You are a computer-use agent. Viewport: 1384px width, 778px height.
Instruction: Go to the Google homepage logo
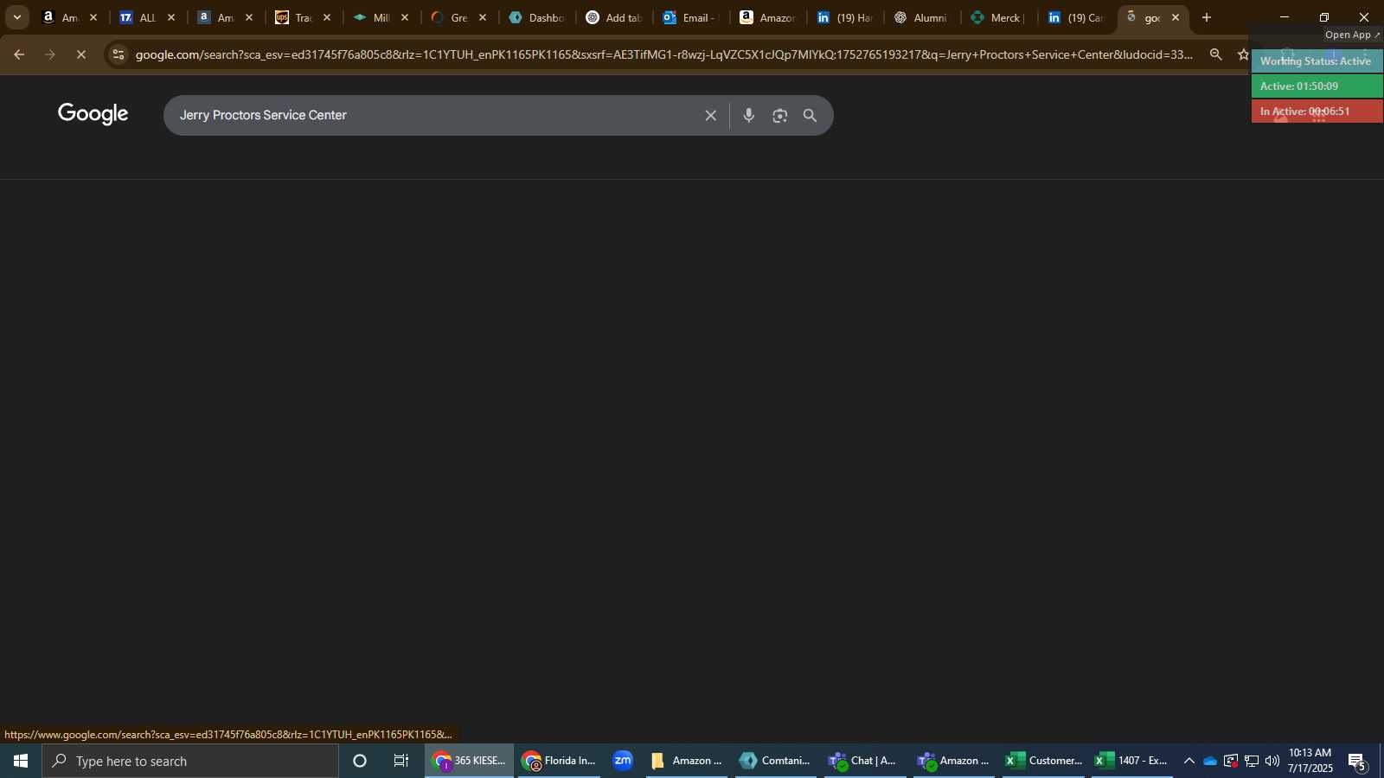coord(93,114)
